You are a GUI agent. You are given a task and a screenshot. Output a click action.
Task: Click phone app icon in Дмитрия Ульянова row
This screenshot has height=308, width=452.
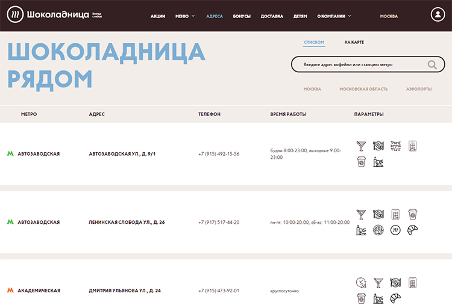pyautogui.click(x=412, y=283)
